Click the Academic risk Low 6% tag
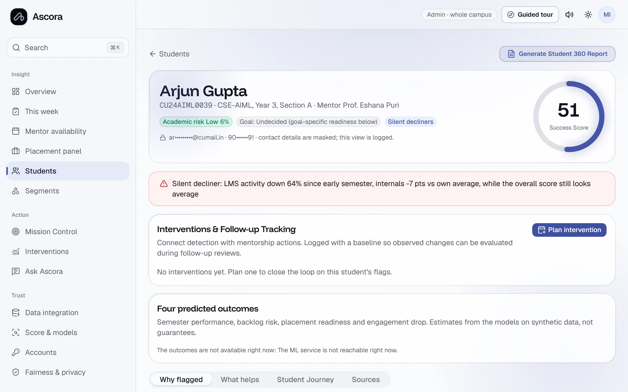Viewport: 628px width, 392px height. pyautogui.click(x=196, y=122)
